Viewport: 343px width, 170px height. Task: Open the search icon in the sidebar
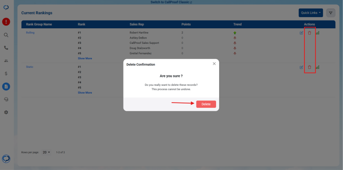pos(6,35)
